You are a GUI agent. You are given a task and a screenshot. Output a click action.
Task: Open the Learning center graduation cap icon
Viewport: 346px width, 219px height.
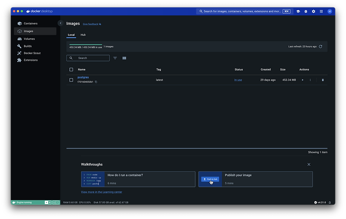[x=298, y=11]
